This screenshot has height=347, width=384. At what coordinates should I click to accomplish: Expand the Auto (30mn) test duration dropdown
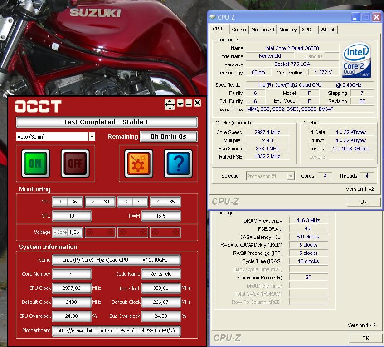[92, 137]
